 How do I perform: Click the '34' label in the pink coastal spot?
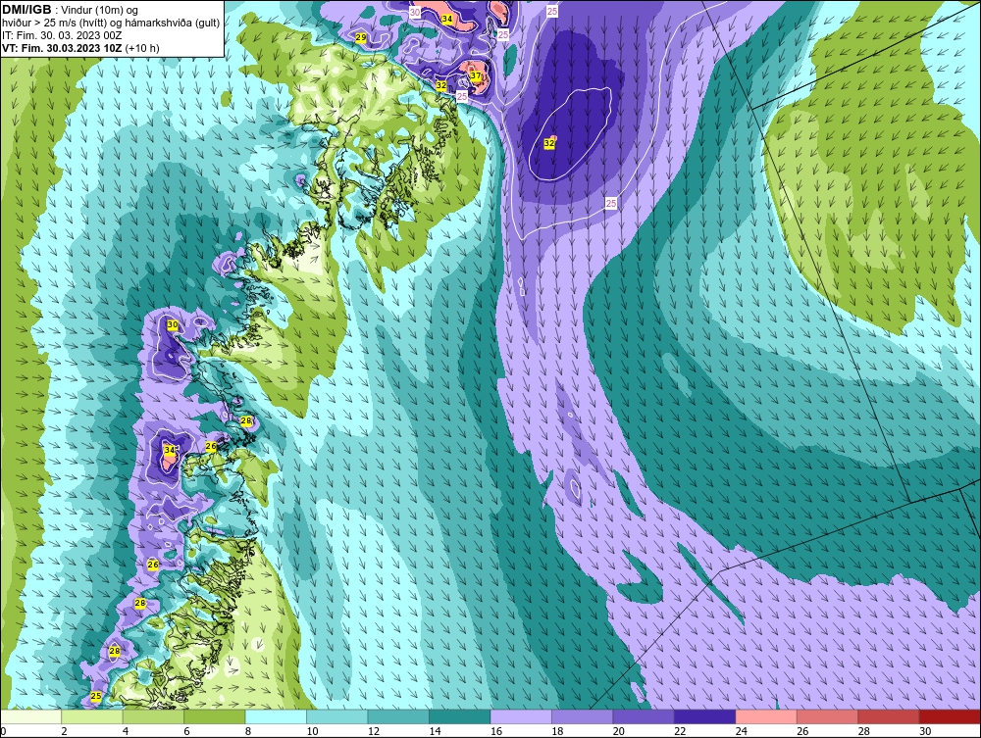pyautogui.click(x=170, y=449)
